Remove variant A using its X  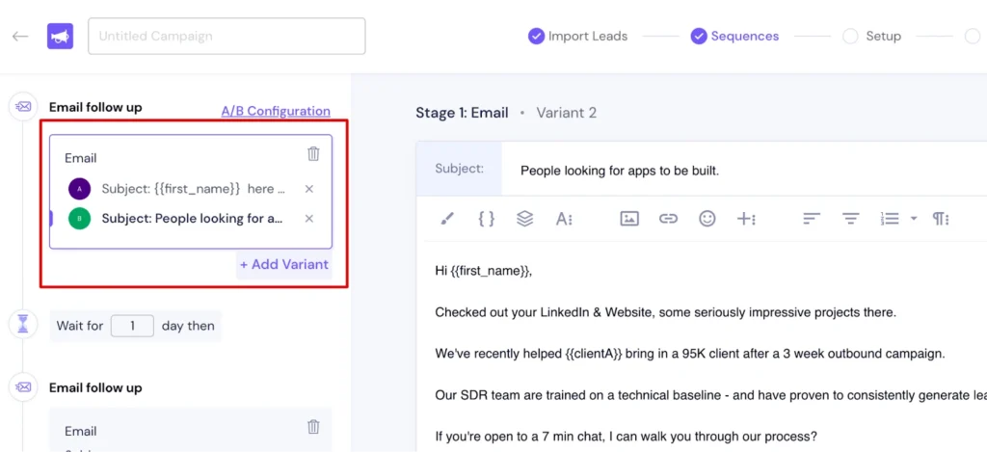tap(308, 190)
